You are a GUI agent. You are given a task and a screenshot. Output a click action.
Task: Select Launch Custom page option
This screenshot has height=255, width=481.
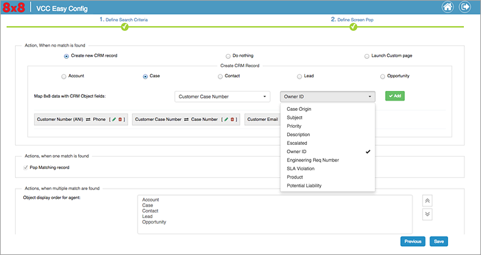click(367, 56)
